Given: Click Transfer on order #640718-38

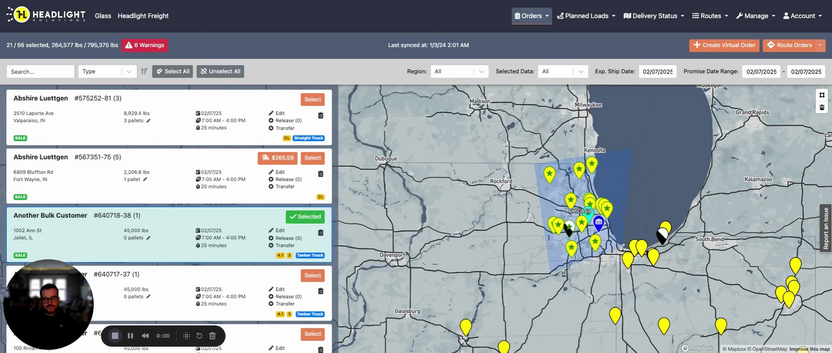Looking at the screenshot, I should click(x=282, y=246).
